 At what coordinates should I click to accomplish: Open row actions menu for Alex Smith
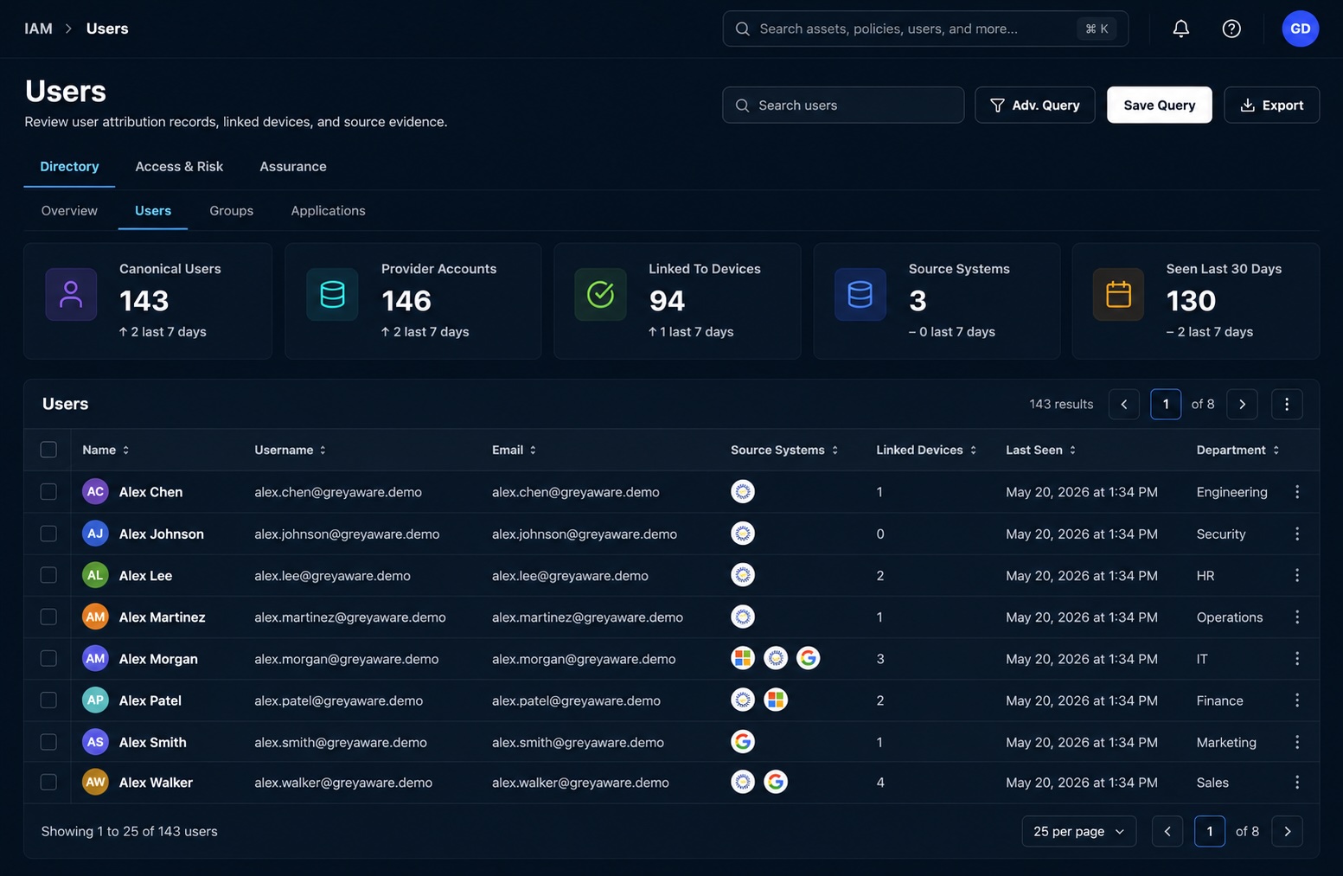(x=1297, y=742)
